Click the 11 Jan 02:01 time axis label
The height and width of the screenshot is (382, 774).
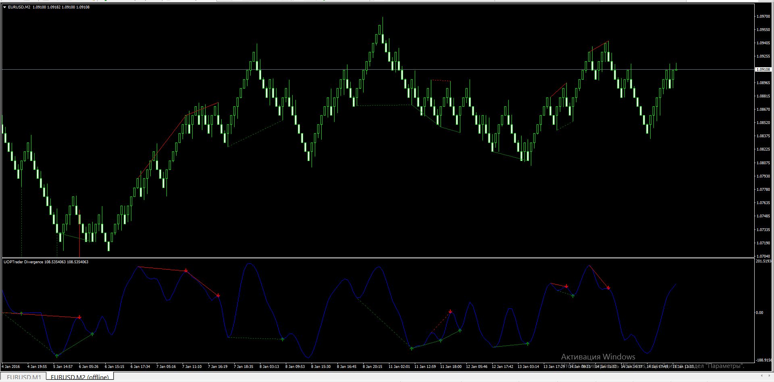tap(399, 367)
